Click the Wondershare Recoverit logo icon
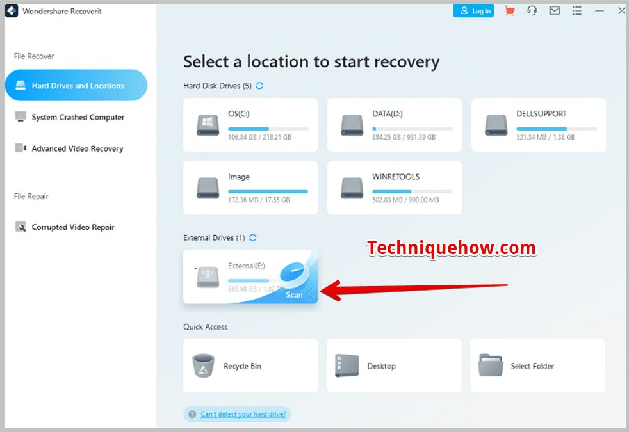The width and height of the screenshot is (629, 432). click(12, 11)
